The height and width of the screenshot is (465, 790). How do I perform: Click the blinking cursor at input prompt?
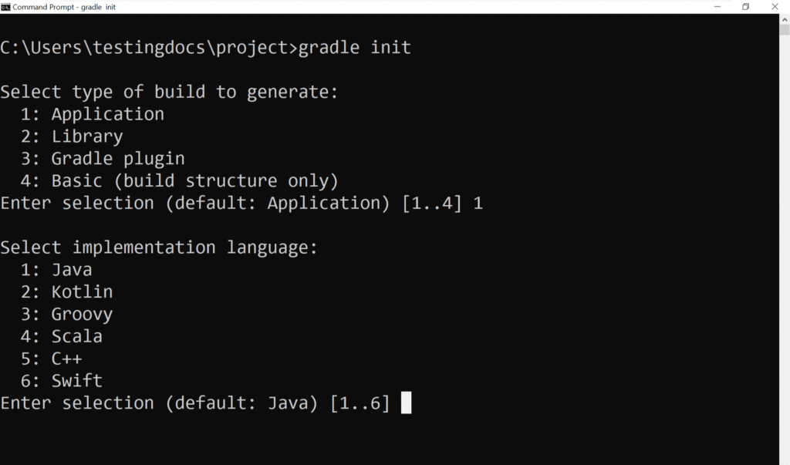coord(407,402)
